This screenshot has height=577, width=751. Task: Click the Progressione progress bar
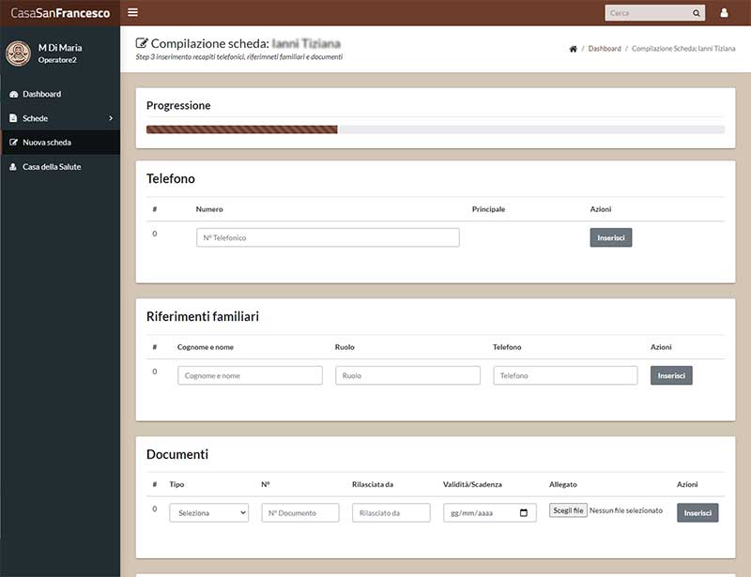436,129
